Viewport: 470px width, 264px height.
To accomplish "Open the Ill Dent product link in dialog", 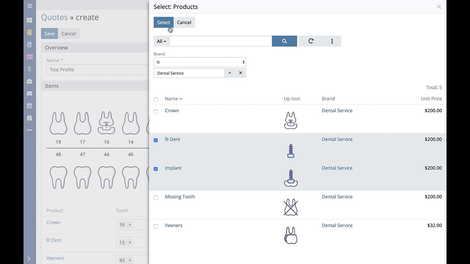I will pos(173,139).
